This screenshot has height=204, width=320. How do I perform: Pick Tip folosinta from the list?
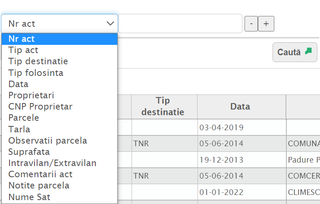[60, 73]
